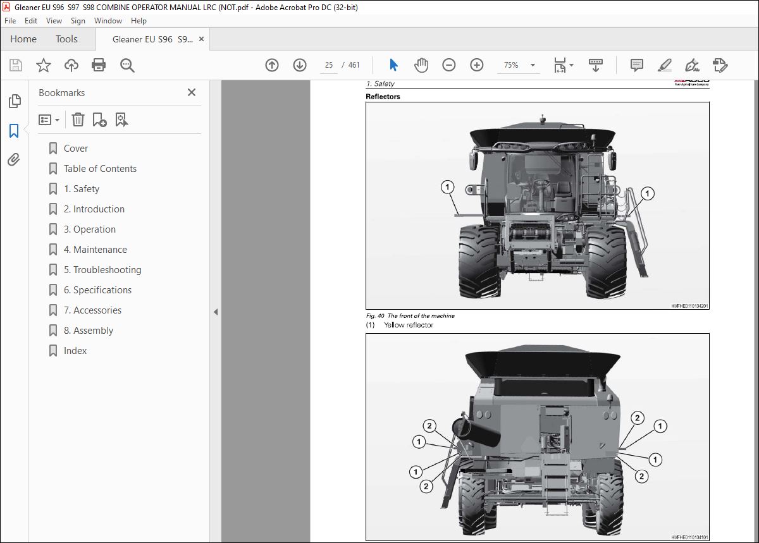The width and height of the screenshot is (759, 543).
Task: Click the page number input field
Action: click(x=329, y=65)
